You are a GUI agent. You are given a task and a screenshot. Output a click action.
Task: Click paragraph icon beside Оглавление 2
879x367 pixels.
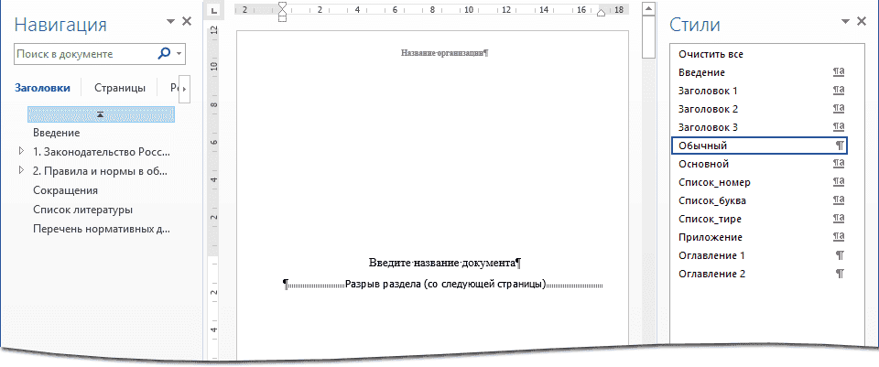[x=840, y=274]
